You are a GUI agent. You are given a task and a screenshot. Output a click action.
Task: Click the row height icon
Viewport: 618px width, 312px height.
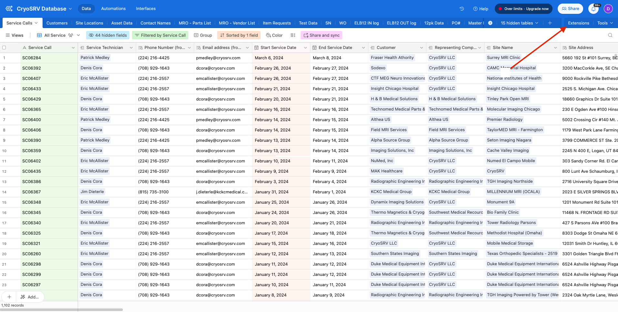tap(293, 35)
